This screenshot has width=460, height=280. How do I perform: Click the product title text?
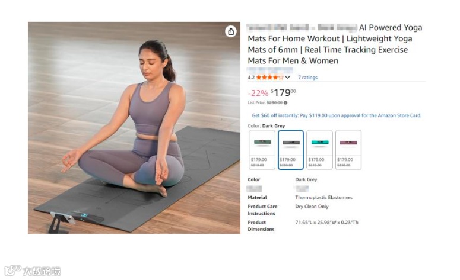tap(335, 44)
